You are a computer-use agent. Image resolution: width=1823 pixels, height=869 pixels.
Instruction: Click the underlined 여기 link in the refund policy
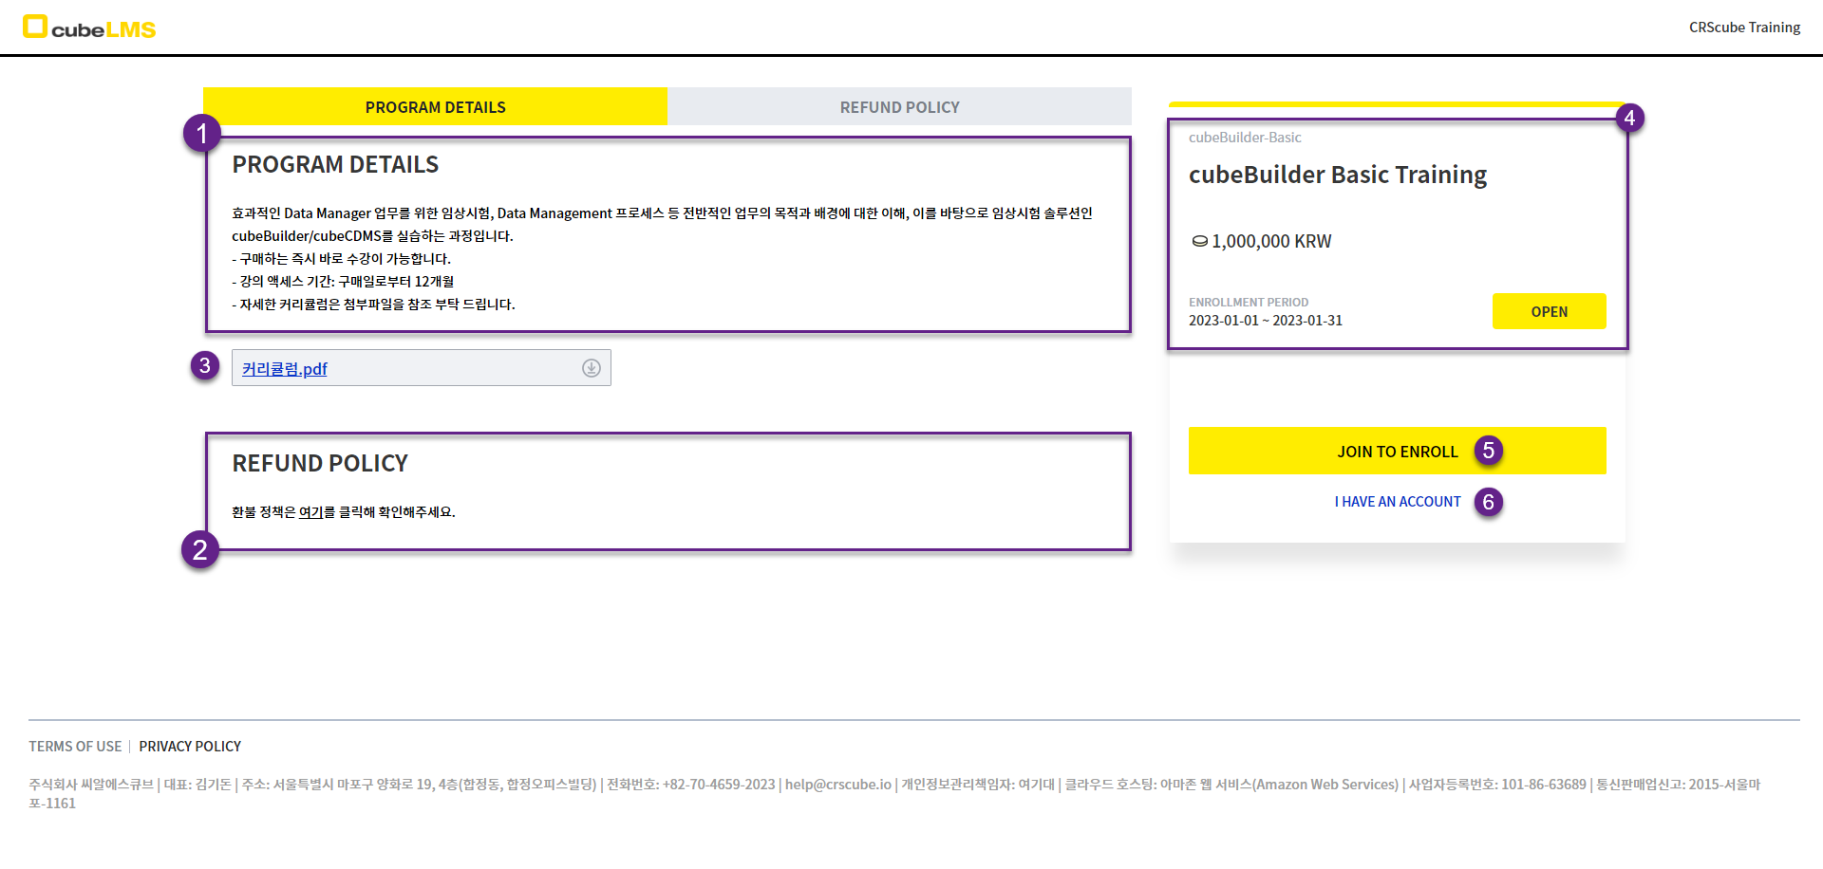coord(310,512)
